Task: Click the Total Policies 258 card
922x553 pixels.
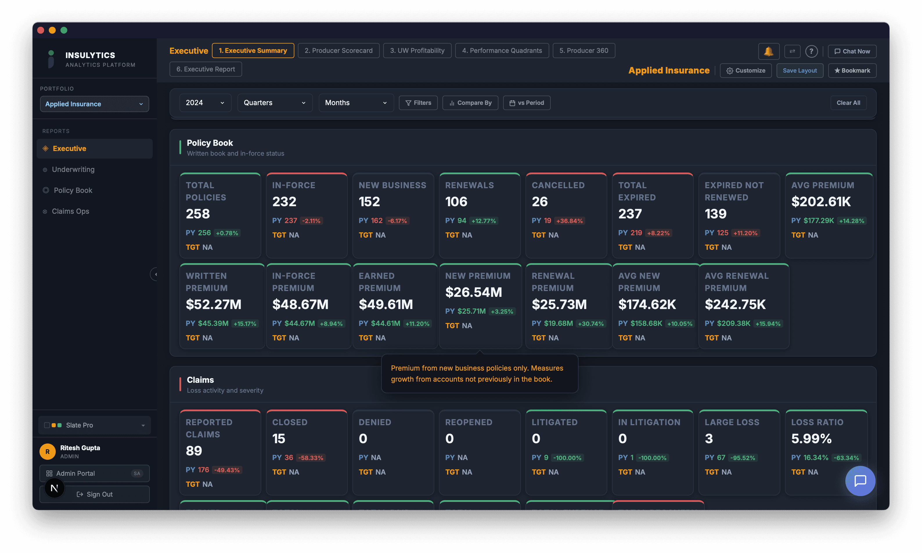Action: point(220,216)
